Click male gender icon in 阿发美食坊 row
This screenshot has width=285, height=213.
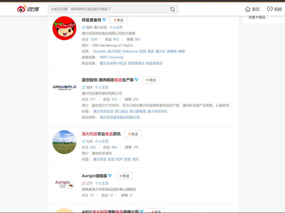83,27
